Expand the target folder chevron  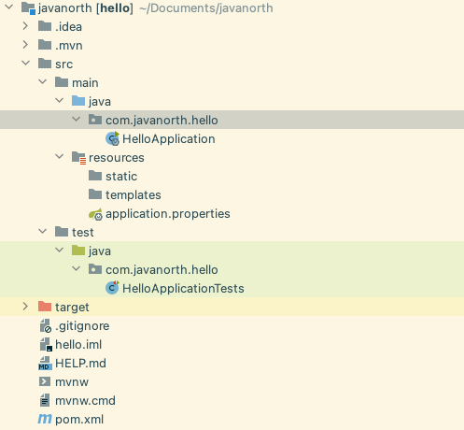click(x=25, y=307)
